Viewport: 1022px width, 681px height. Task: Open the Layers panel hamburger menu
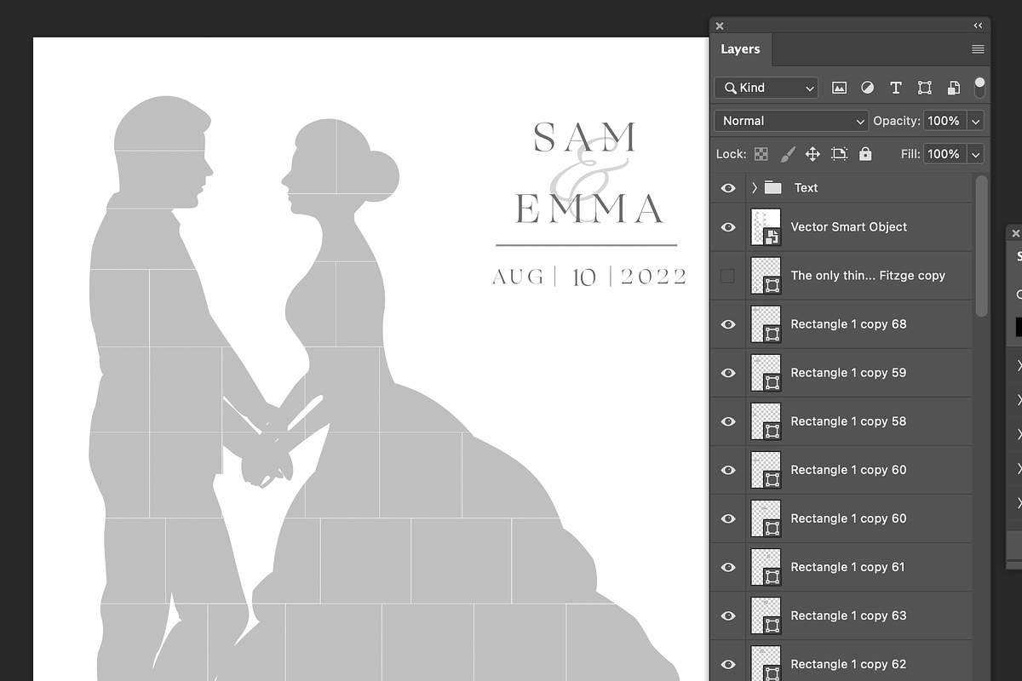tap(978, 49)
